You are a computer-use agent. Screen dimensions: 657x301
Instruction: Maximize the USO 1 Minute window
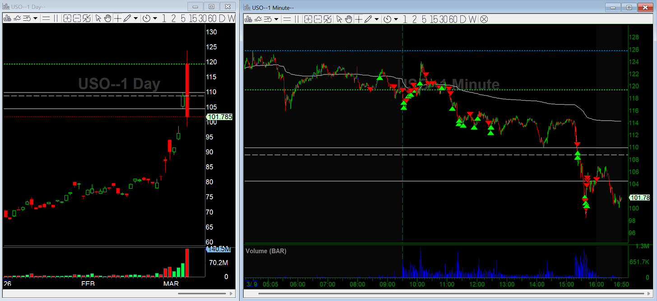(x=630, y=7)
